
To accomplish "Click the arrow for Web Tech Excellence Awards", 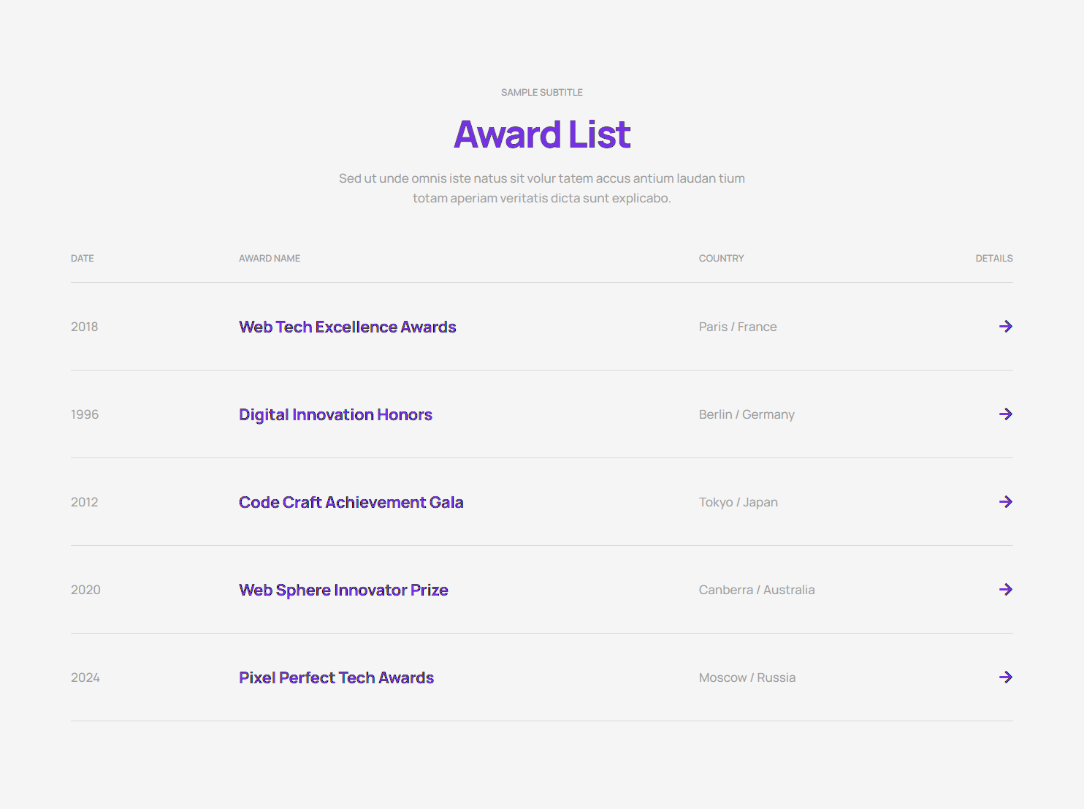I will point(1005,327).
